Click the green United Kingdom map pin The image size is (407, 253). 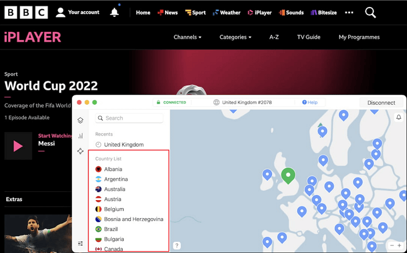coord(288,175)
